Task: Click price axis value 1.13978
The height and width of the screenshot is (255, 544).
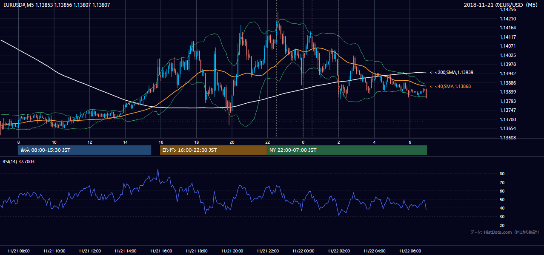Action: 508,64
